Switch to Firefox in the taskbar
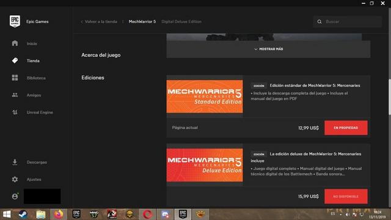This screenshot has height=220, width=391. click(x=59, y=215)
